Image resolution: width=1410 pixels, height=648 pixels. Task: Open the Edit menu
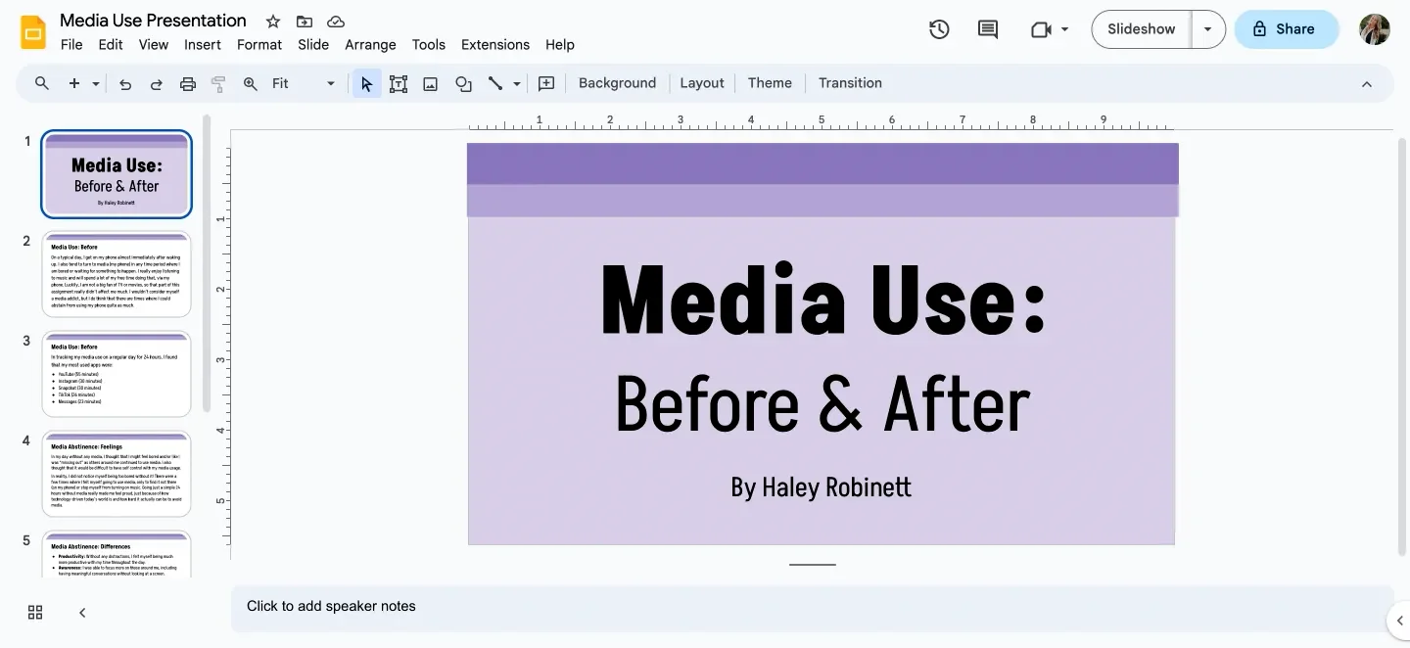[x=111, y=45]
